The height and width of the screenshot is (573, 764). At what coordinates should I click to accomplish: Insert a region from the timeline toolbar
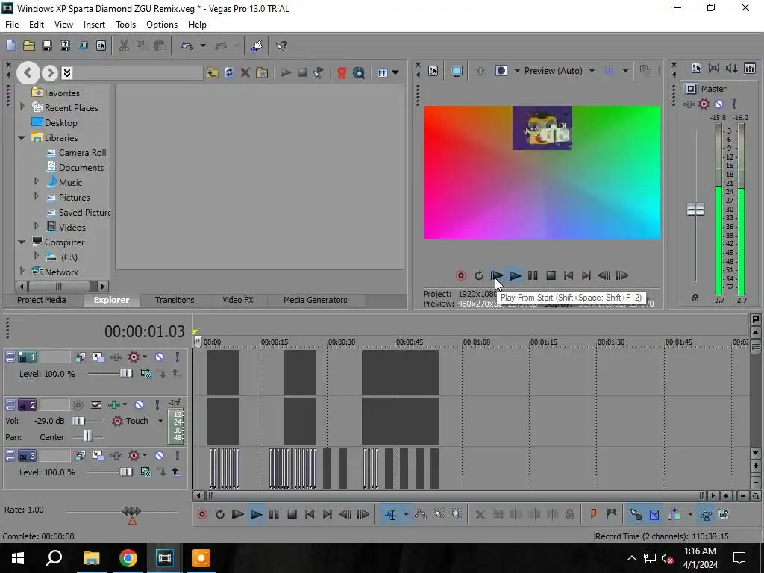(612, 514)
